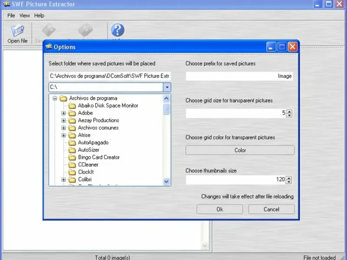Close the Options dialog
This screenshot has height=260, width=347.
tap(292, 47)
